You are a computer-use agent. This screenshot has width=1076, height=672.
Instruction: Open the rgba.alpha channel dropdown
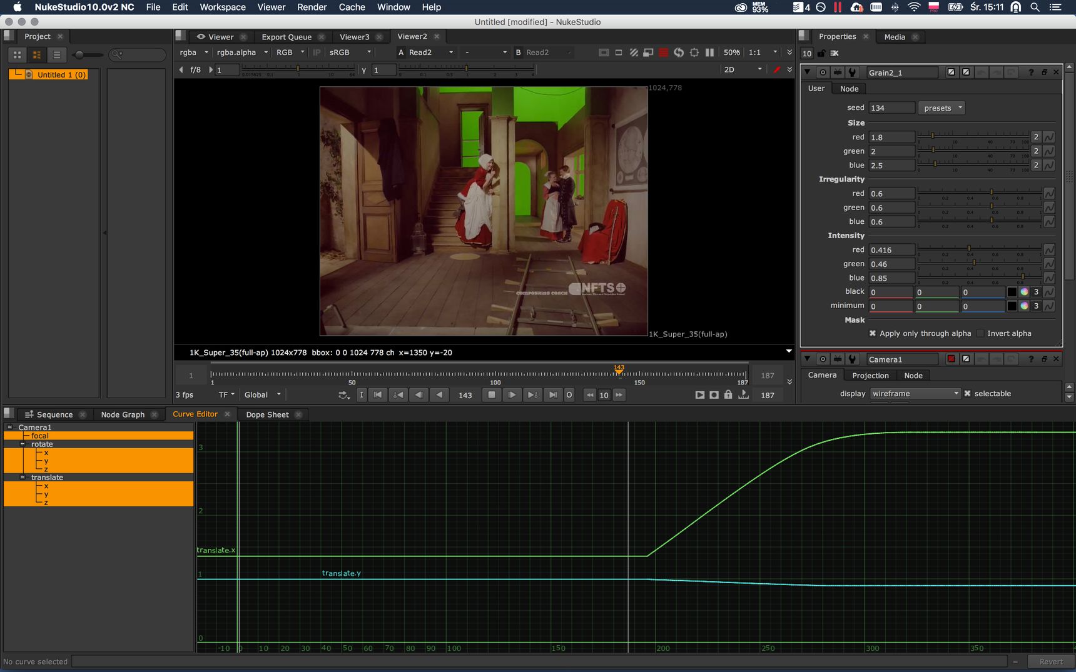pyautogui.click(x=242, y=53)
